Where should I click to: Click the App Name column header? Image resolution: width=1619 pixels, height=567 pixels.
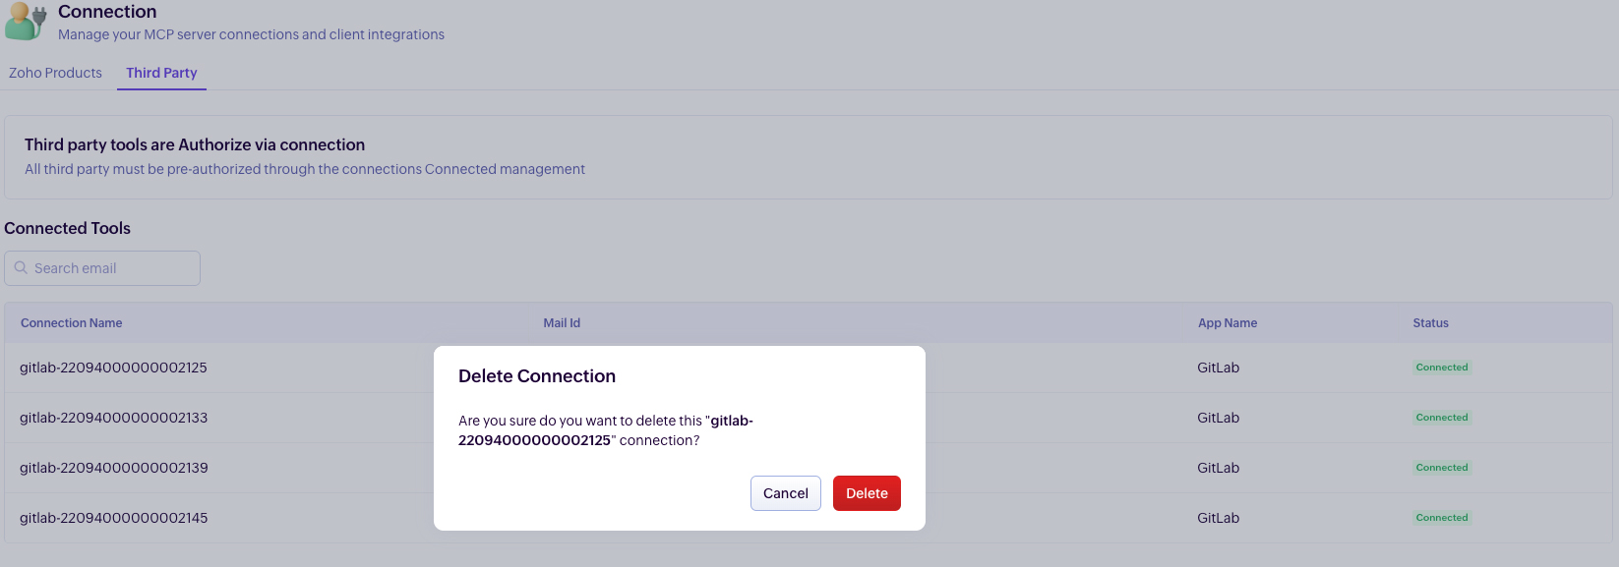(1228, 323)
